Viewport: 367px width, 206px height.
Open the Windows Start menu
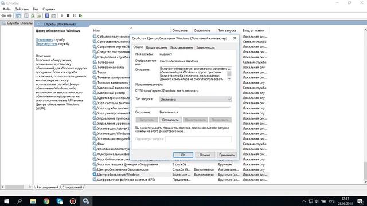pos(6,201)
